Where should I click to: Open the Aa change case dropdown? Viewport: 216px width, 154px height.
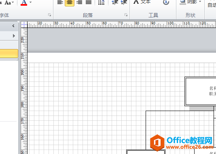[9, 2]
